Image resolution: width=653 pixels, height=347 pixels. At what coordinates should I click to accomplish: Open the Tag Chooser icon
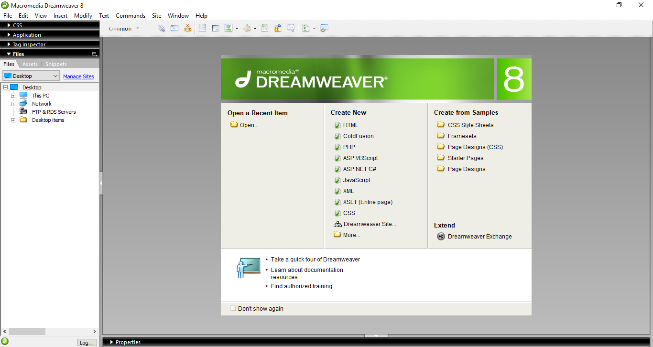pyautogui.click(x=324, y=28)
